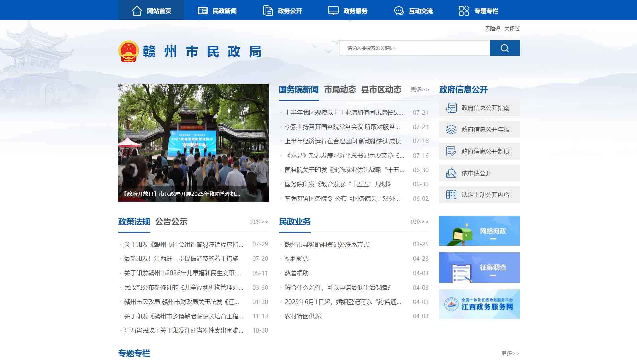Switch to the 政策法规 tab
The image size is (637, 362).
[134, 222]
